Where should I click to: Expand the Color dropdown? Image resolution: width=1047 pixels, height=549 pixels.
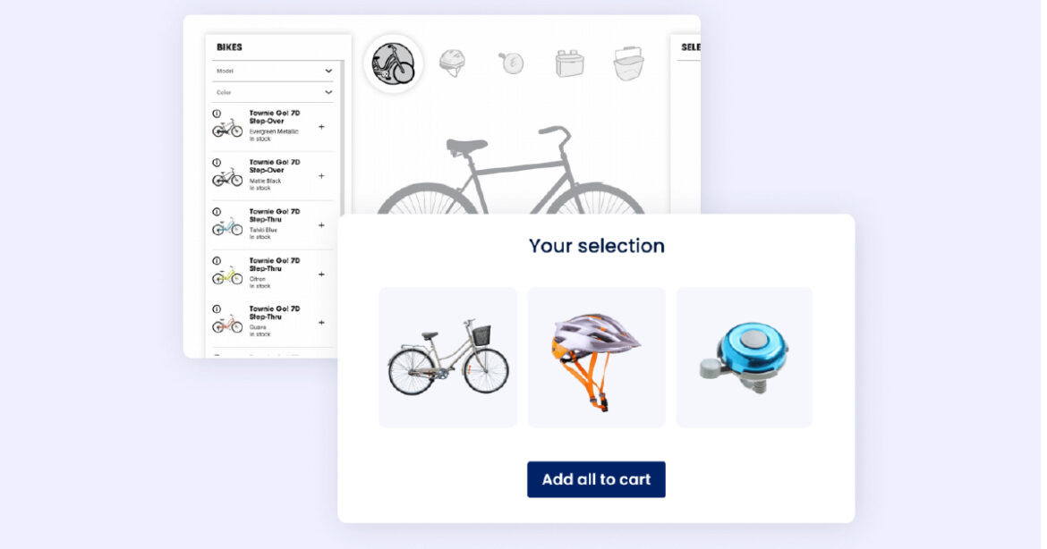click(x=273, y=92)
